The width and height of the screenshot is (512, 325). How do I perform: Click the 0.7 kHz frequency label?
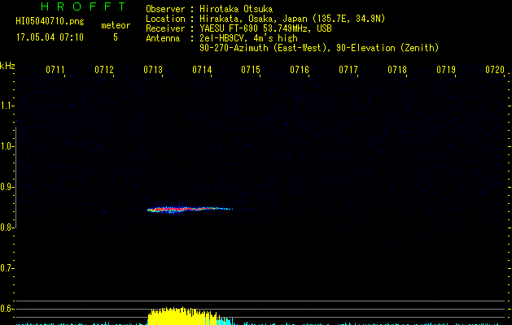click(7, 268)
